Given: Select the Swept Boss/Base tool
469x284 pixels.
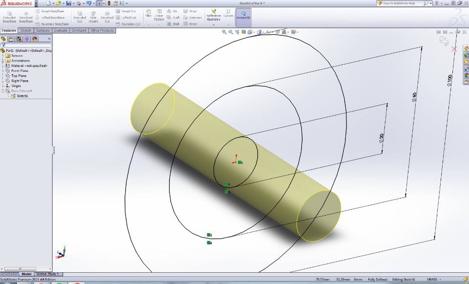Looking at the screenshot, I should [50, 11].
